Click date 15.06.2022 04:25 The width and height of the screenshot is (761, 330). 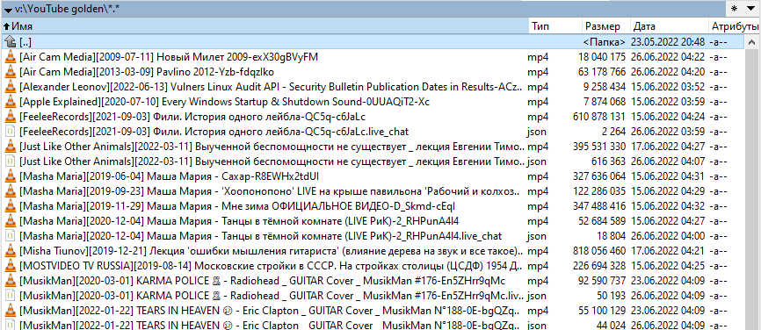click(668, 266)
